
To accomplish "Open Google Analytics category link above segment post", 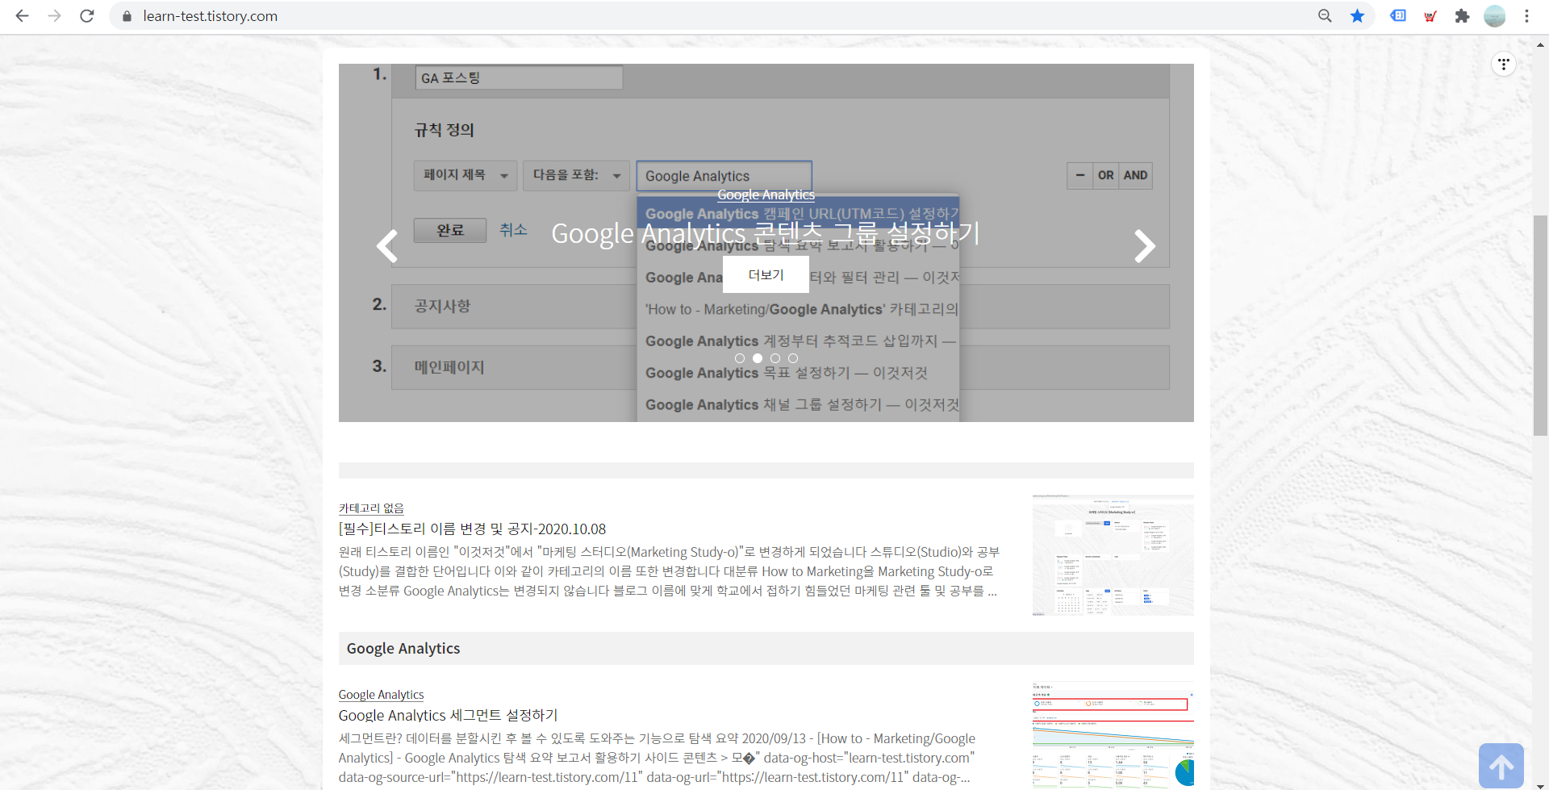I will (381, 694).
